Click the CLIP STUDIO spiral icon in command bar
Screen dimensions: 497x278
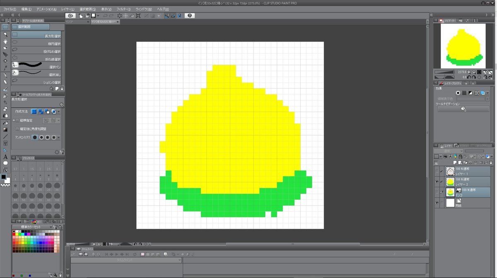coord(70,16)
